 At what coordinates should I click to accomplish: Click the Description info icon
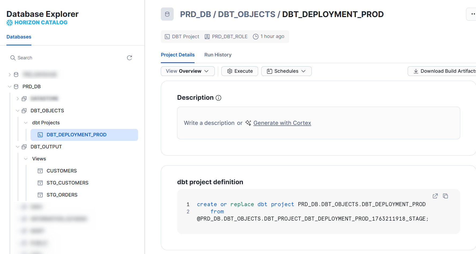pyautogui.click(x=218, y=98)
